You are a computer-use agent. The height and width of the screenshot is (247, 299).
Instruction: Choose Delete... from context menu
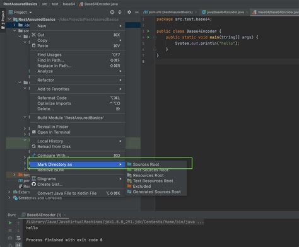[x=78, y=109]
